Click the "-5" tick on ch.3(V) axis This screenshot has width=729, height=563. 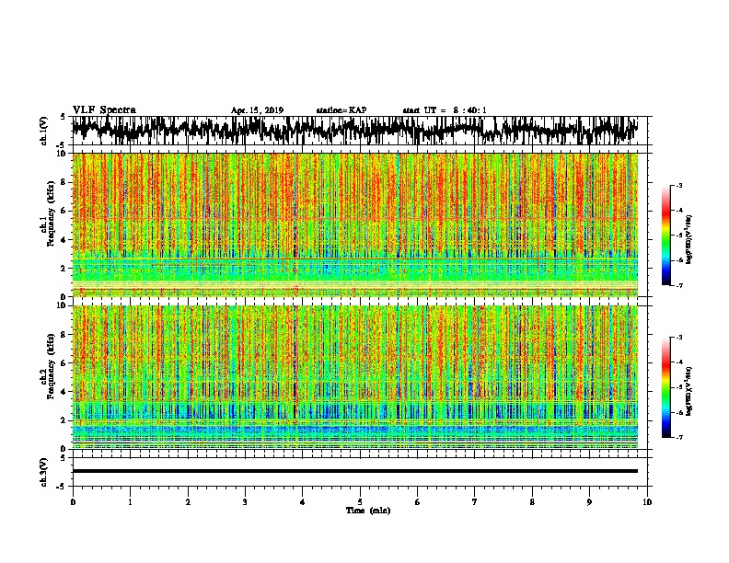(62, 487)
